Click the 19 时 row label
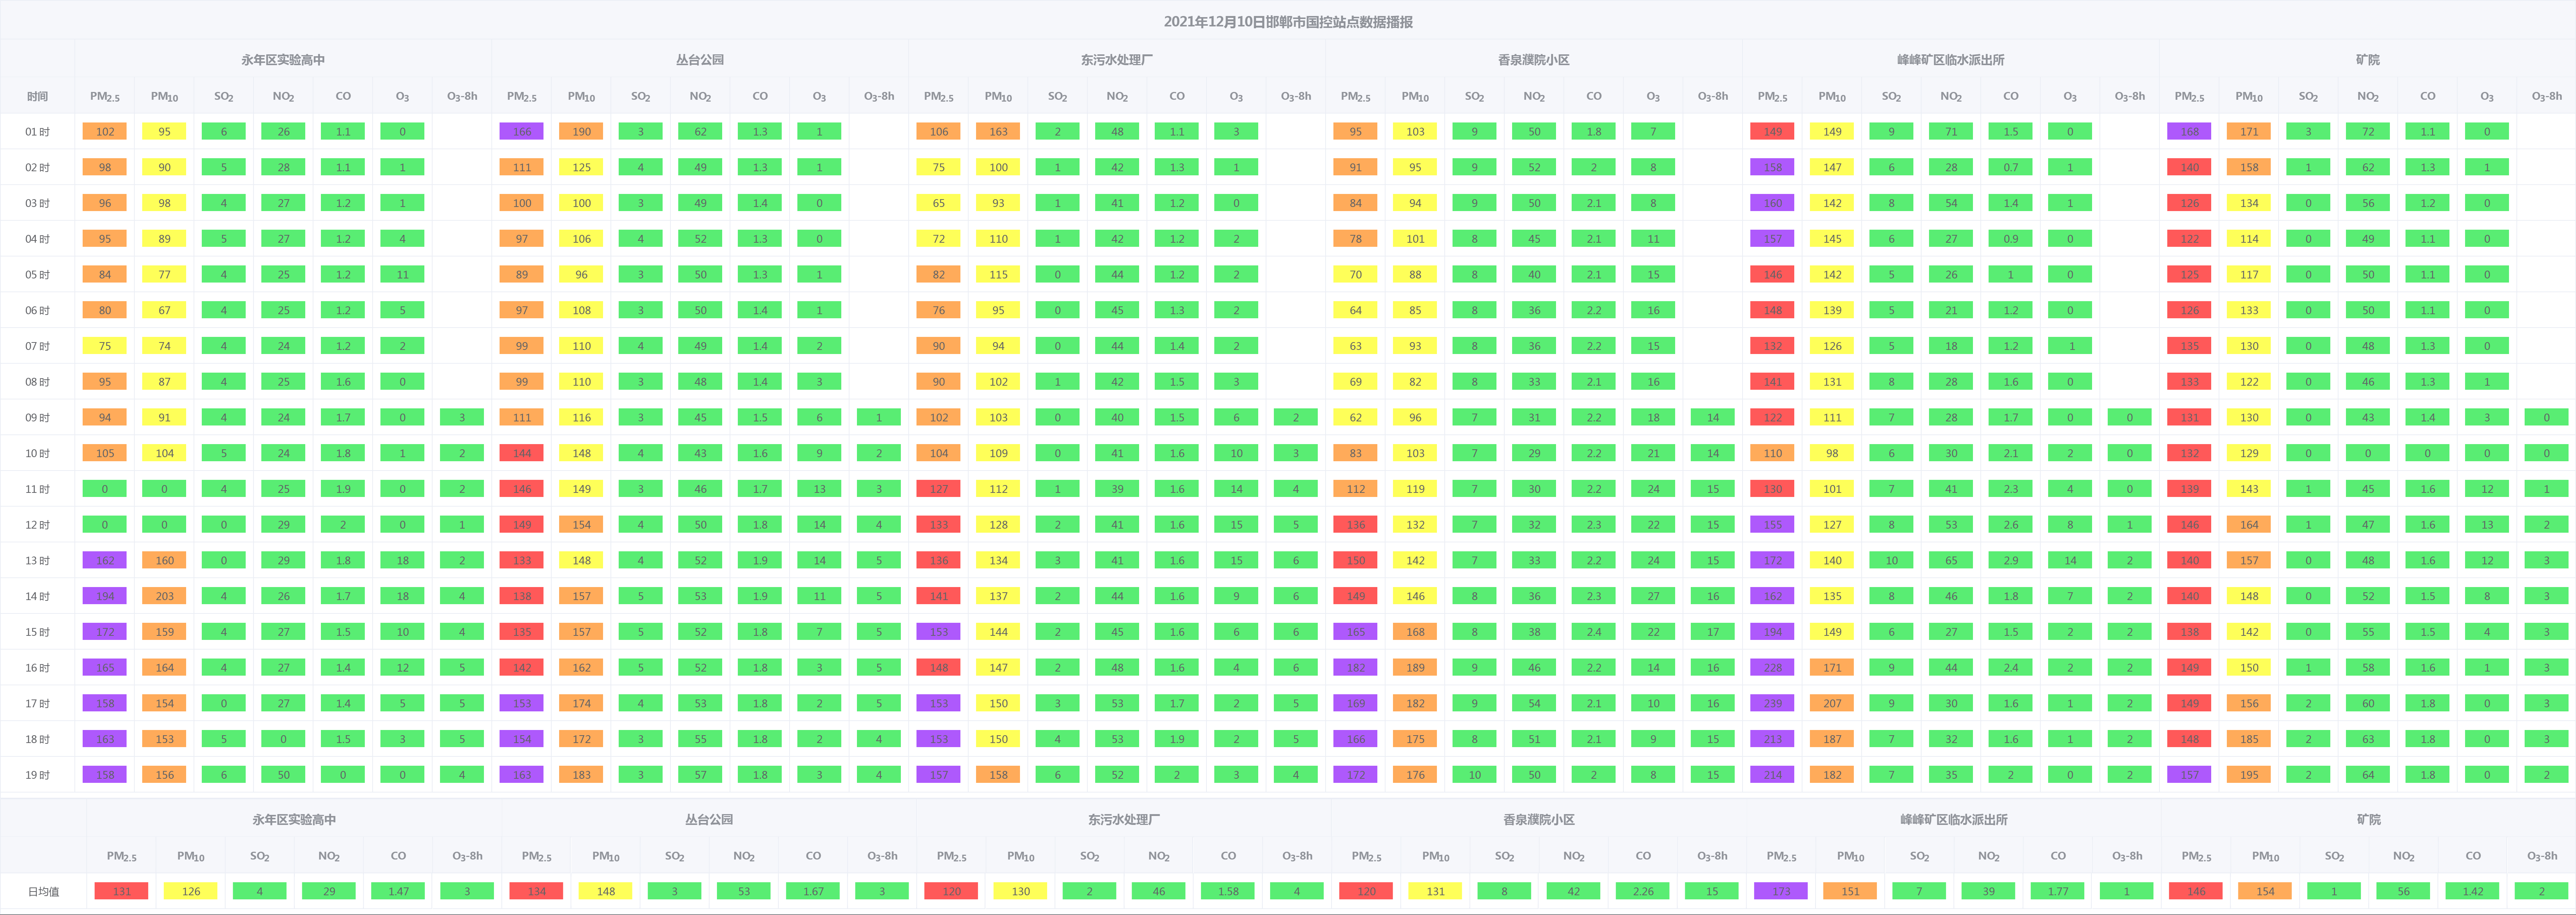Image resolution: width=2576 pixels, height=915 pixels. coord(37,775)
